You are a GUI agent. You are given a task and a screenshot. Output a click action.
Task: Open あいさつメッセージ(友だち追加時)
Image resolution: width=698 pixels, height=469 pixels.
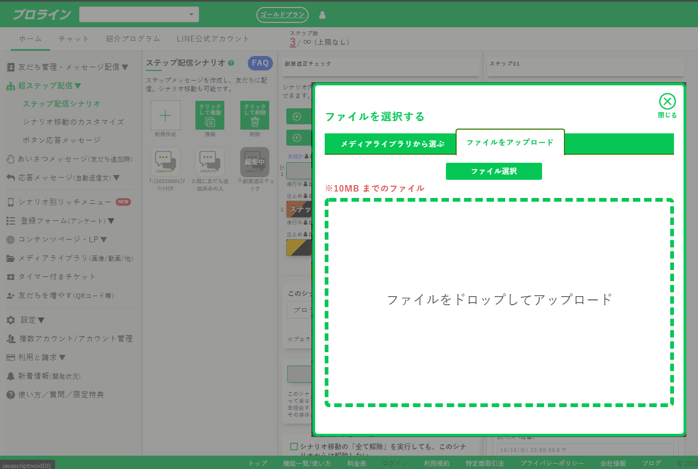tap(69, 158)
